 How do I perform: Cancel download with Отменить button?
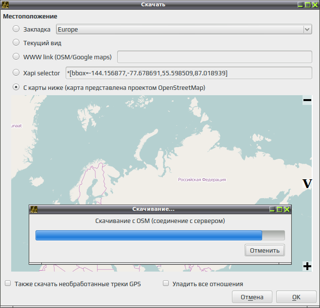(265, 250)
